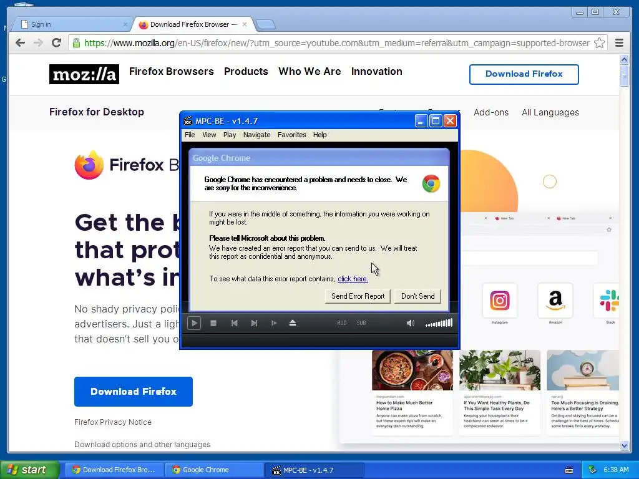Open the Windows start button
639x479 pixels.
(29, 470)
